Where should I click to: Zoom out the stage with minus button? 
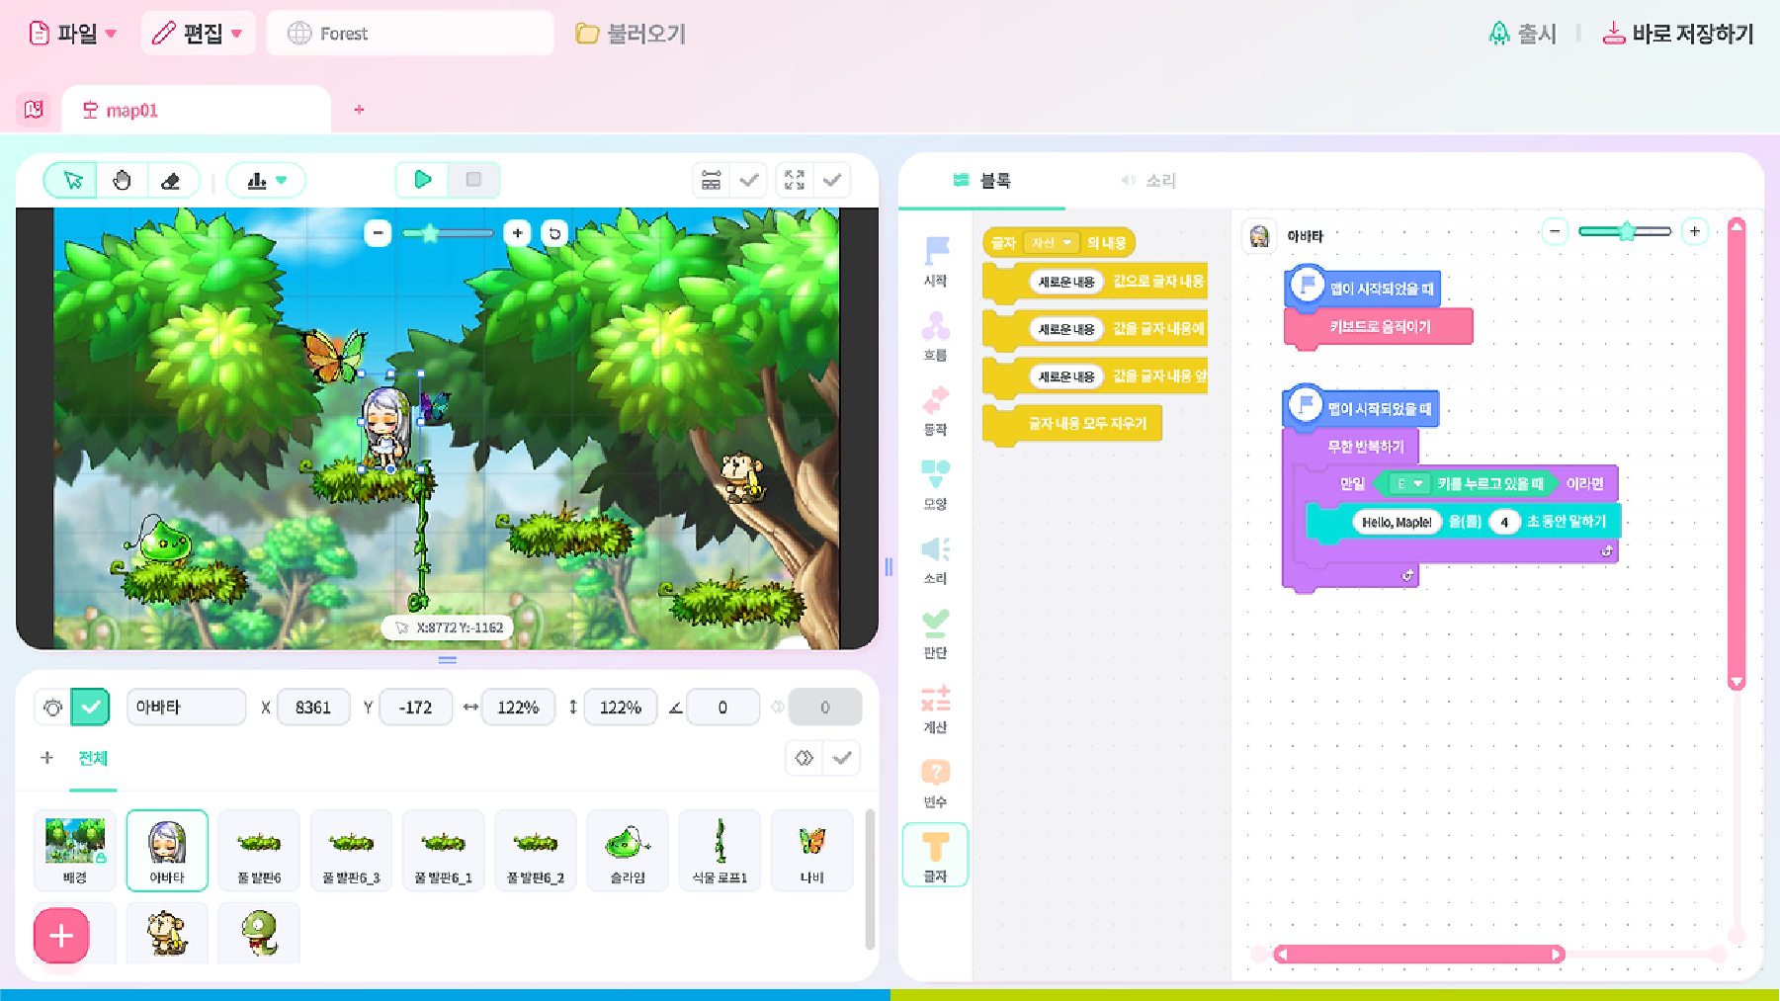point(378,233)
